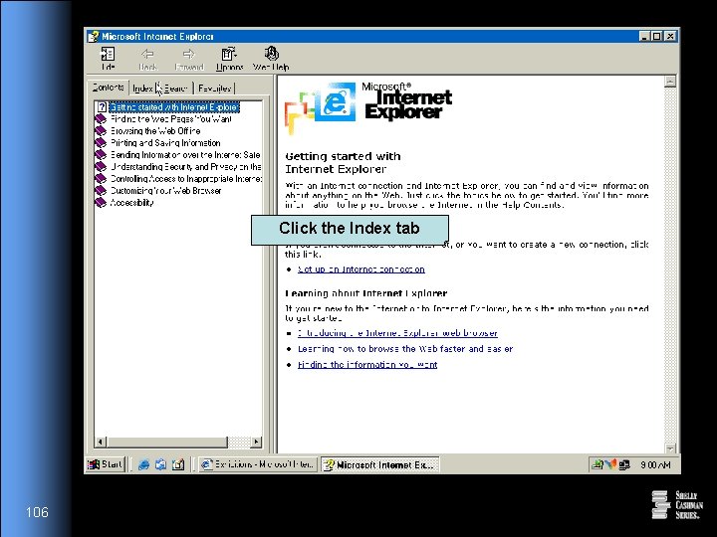Select Getting started with Internet Explorer topic

click(x=174, y=106)
